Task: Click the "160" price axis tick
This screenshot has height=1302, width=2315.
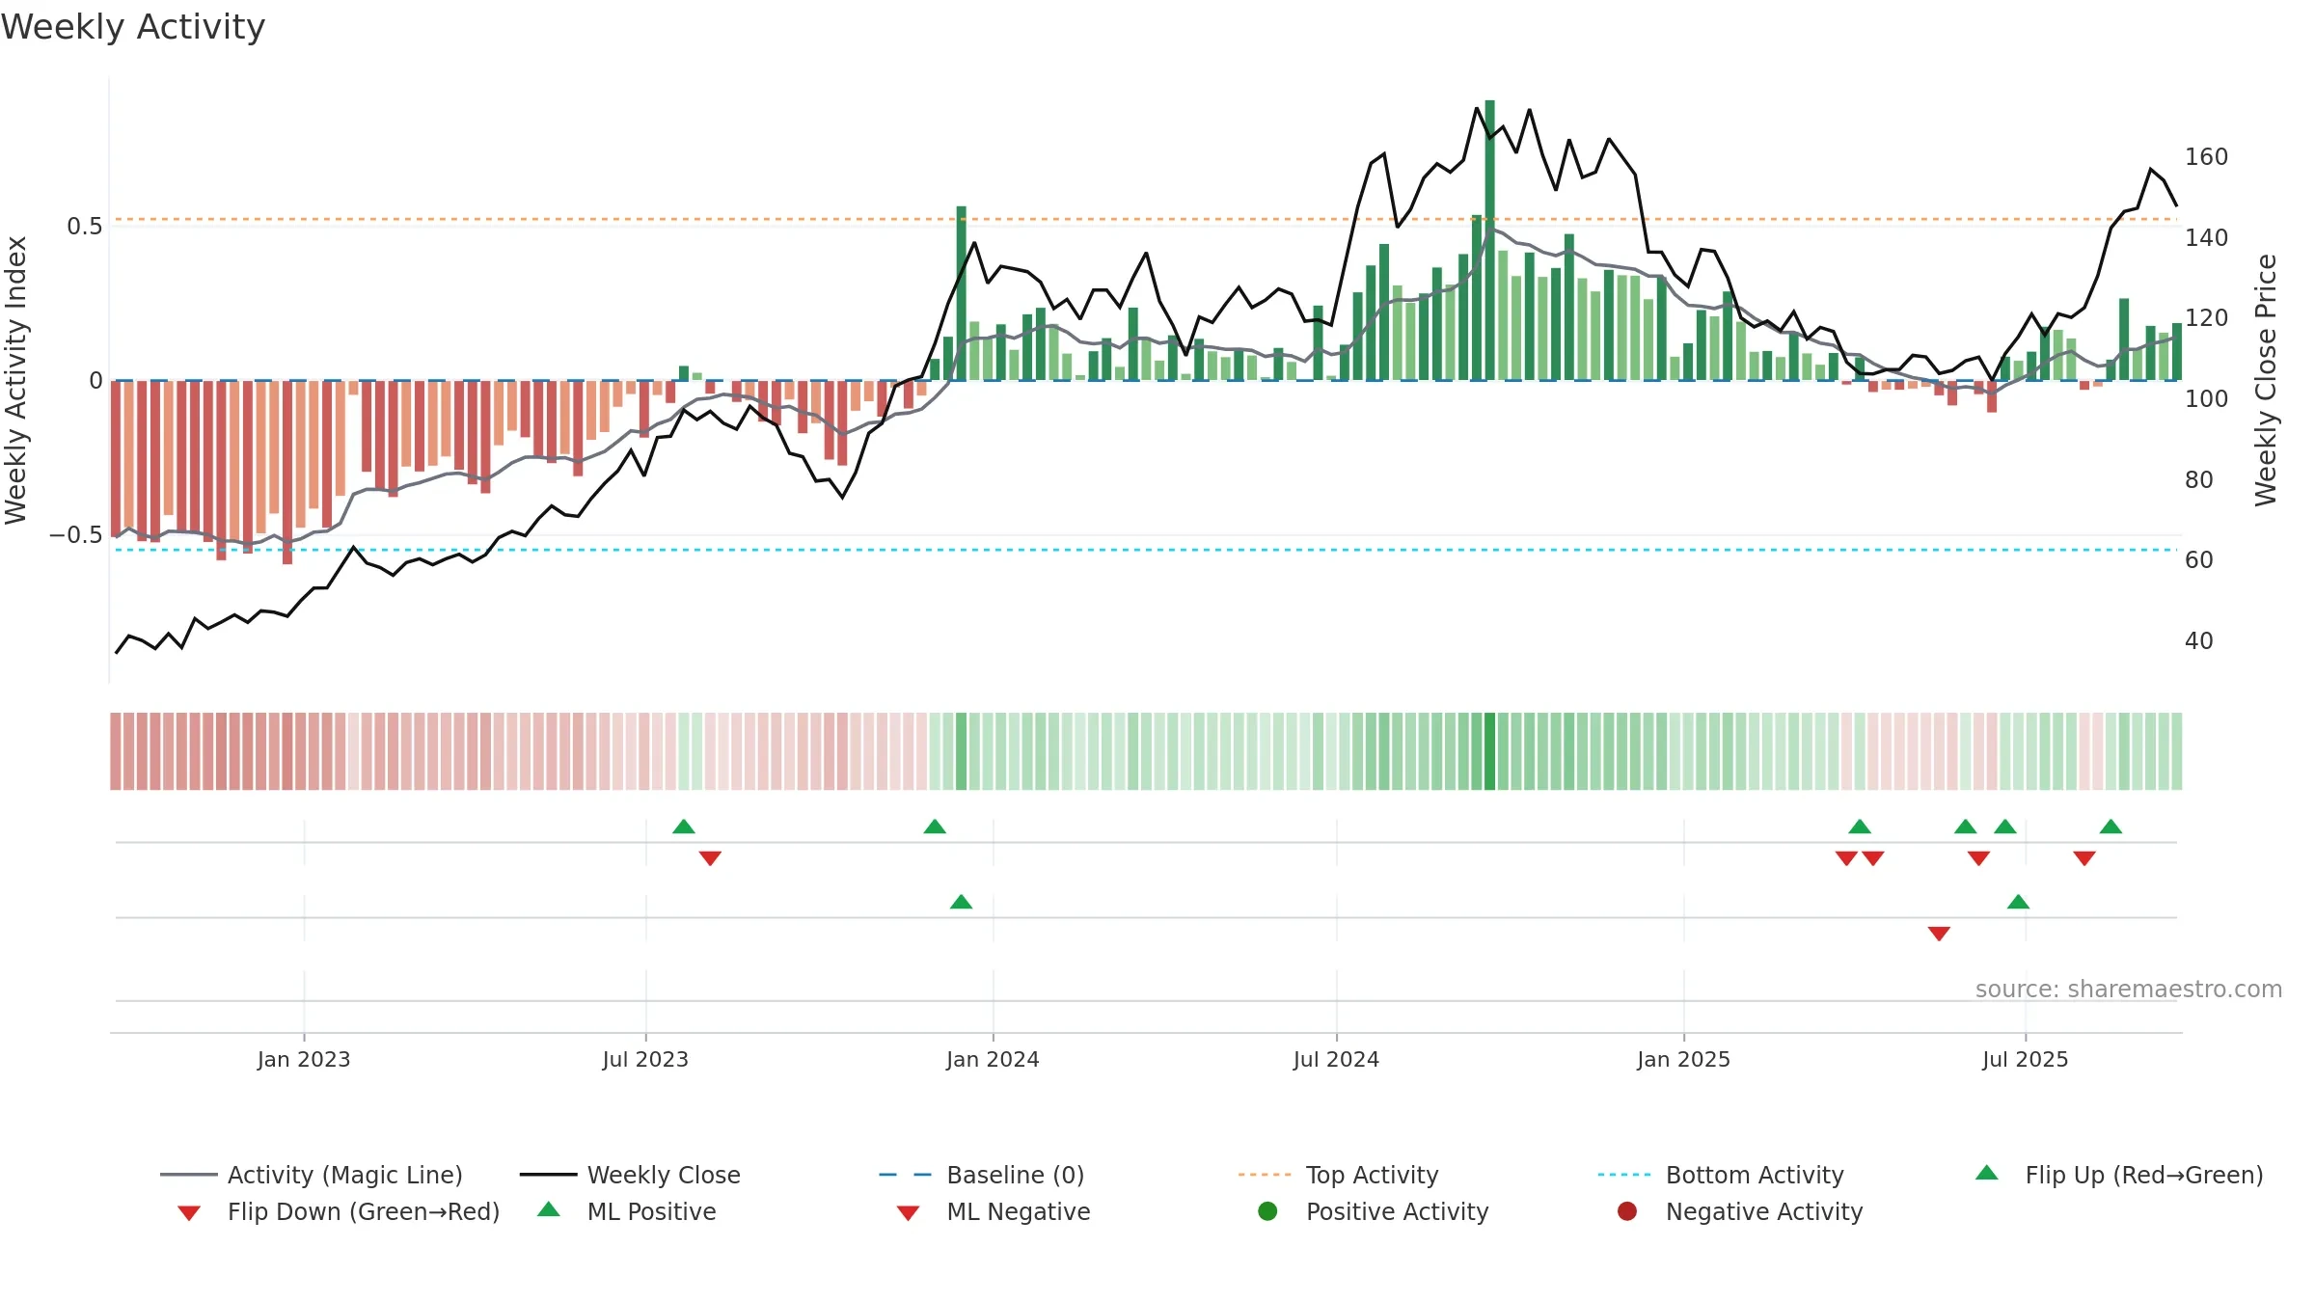Action: click(2207, 157)
